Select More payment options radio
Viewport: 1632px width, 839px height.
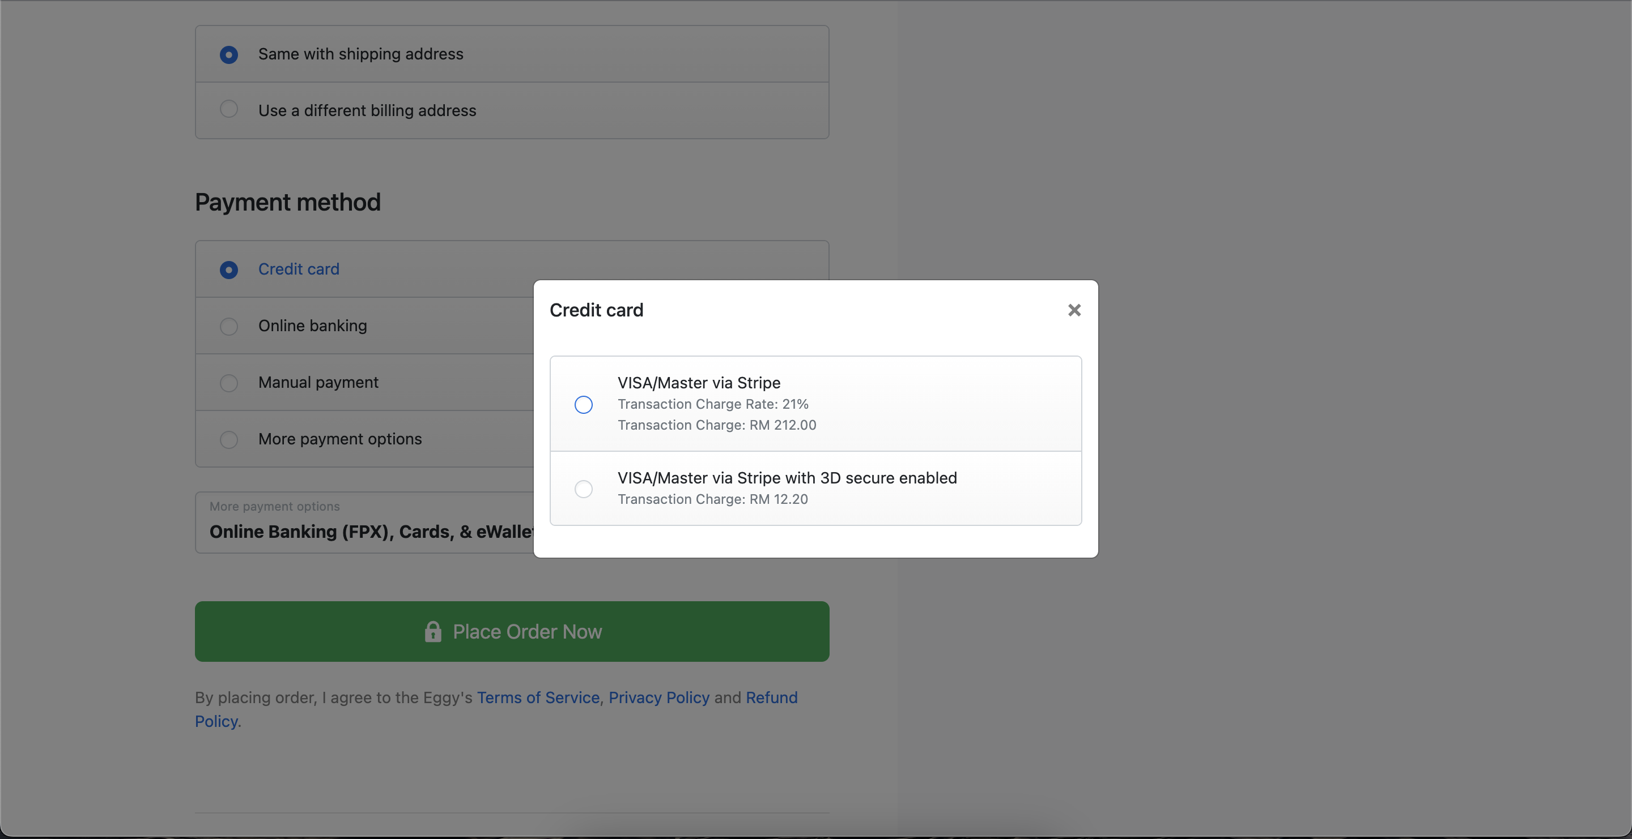229,439
